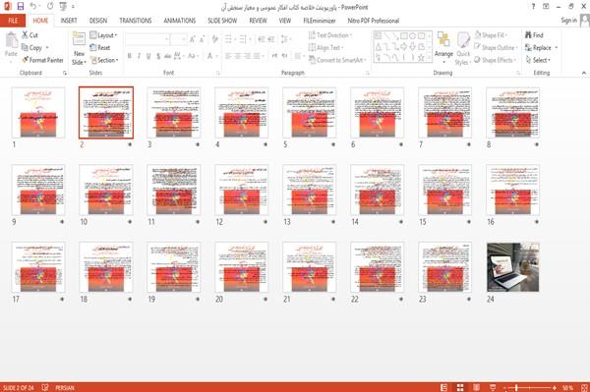Open Align Text dropdown
The width and height of the screenshot is (590, 392).
325,47
